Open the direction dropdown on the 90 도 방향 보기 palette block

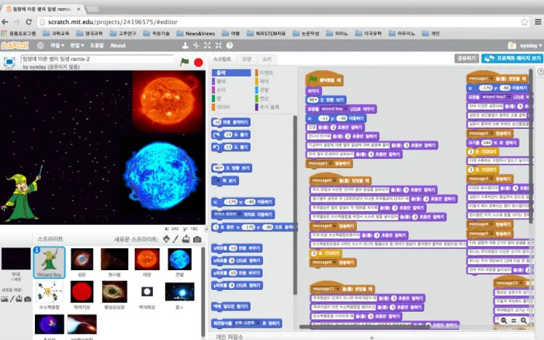point(221,168)
